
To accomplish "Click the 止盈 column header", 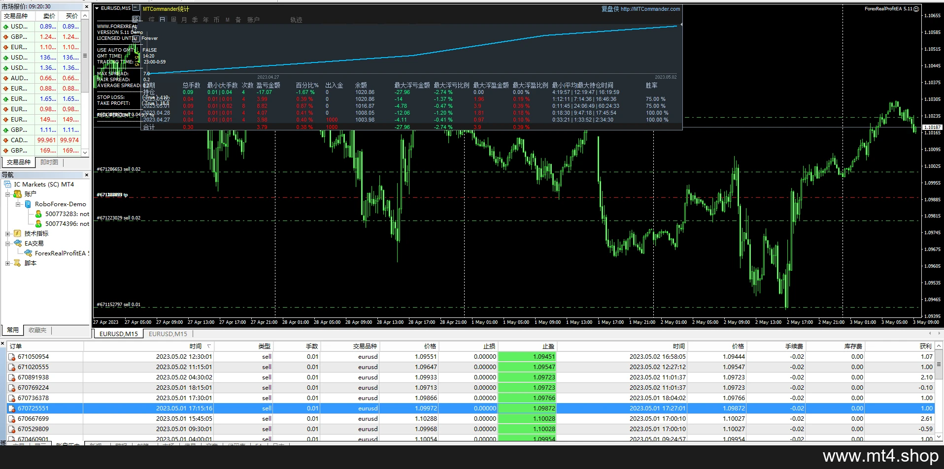I will [527, 346].
